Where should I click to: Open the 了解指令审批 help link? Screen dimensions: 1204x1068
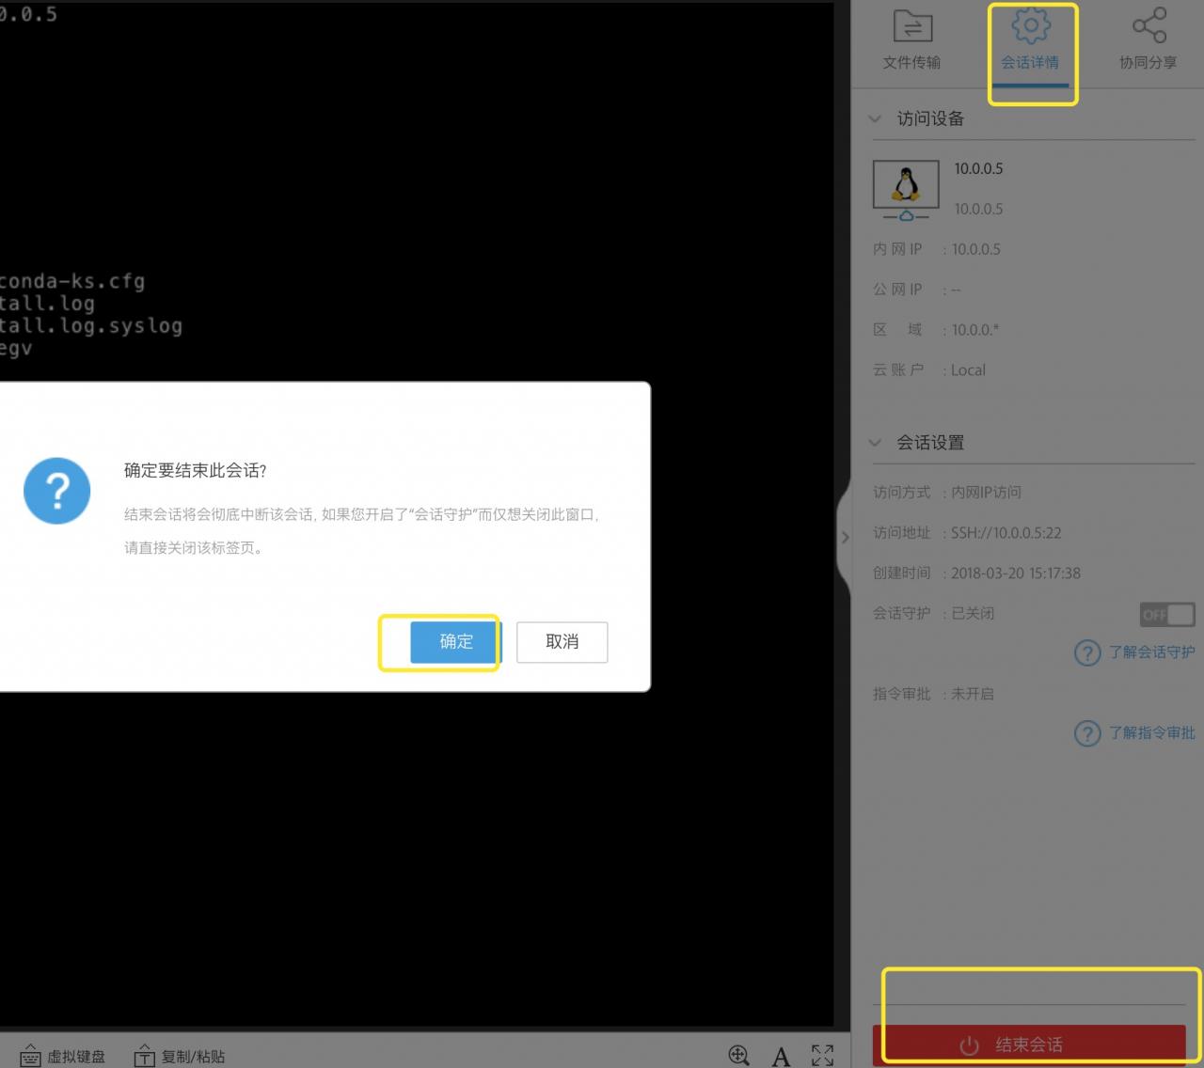pyautogui.click(x=1151, y=732)
